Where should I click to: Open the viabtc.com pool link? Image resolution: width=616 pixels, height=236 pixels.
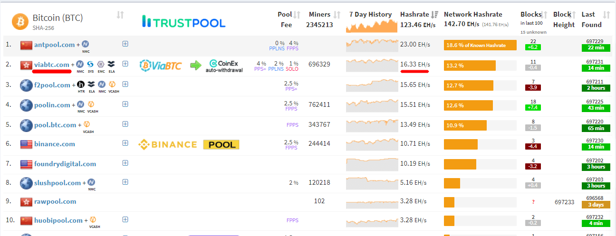(52, 64)
